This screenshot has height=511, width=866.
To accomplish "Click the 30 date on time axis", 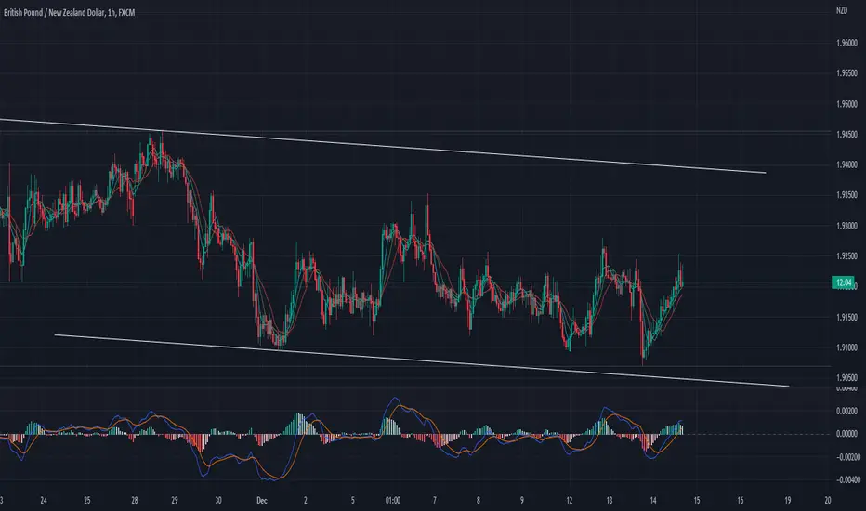I will pyautogui.click(x=218, y=501).
